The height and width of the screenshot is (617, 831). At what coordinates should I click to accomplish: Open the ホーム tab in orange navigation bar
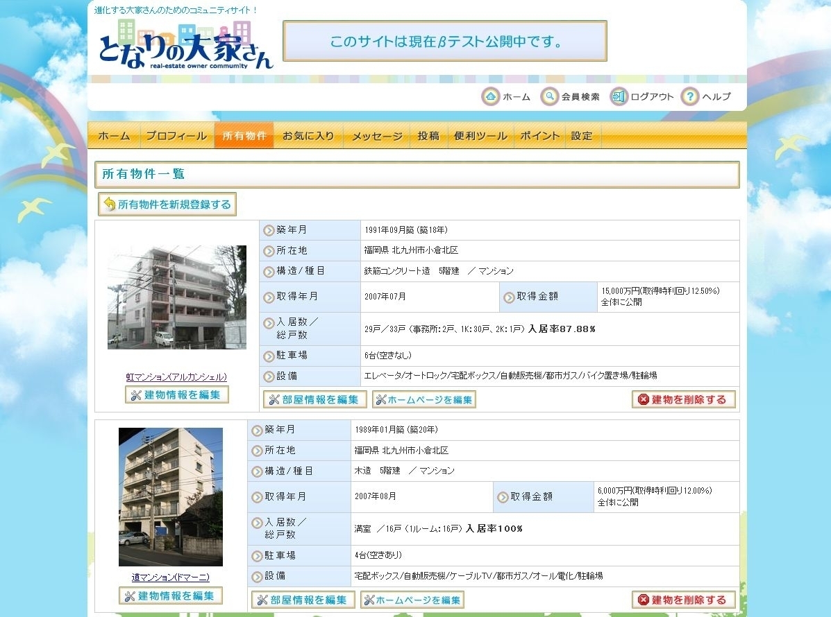point(114,136)
